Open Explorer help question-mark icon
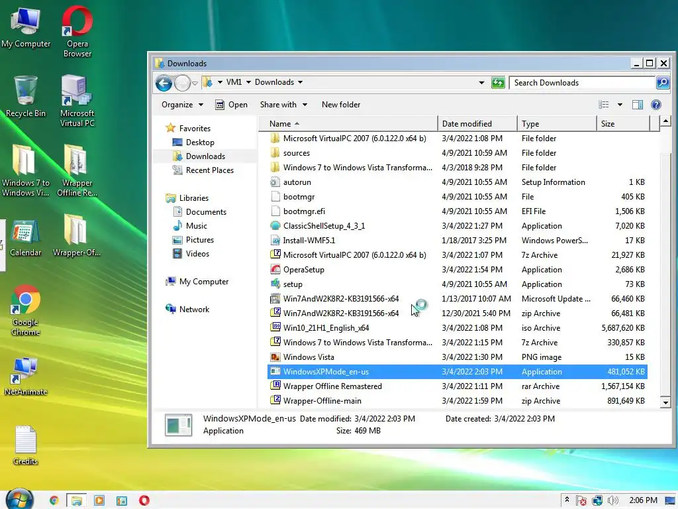678x509 pixels. pos(656,104)
